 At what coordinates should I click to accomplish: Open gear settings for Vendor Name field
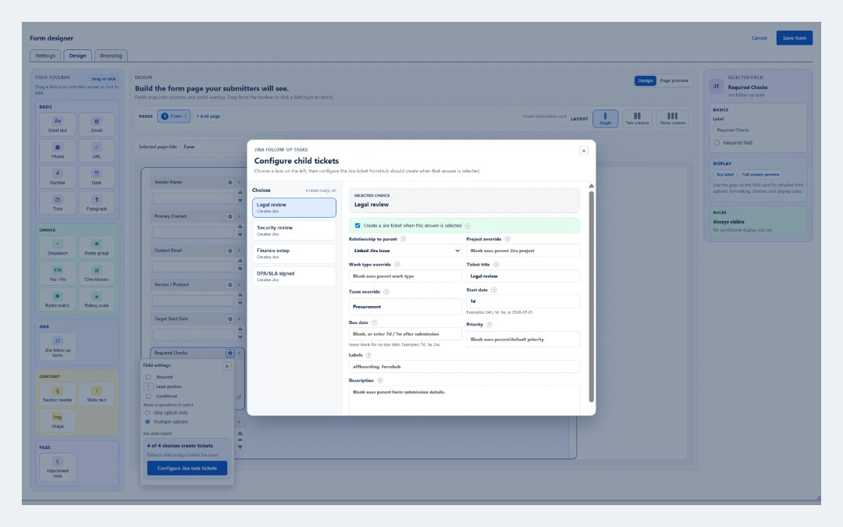(x=230, y=182)
